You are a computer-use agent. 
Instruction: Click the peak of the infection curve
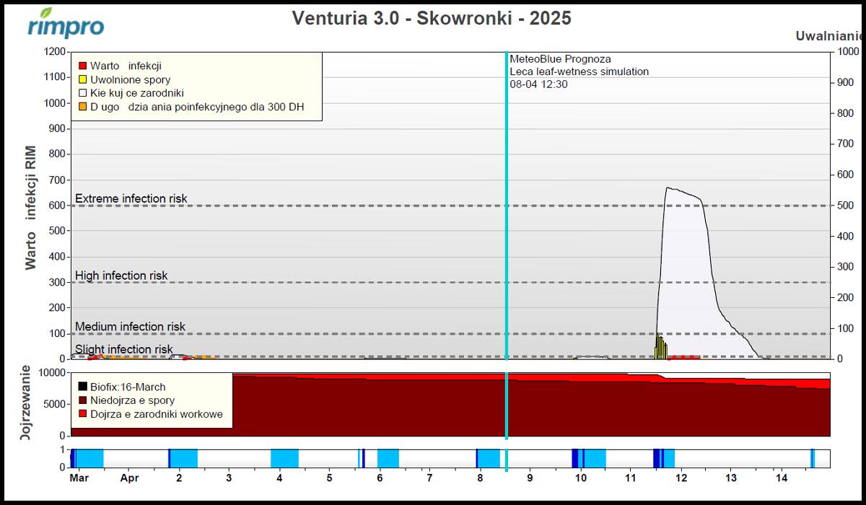click(668, 188)
